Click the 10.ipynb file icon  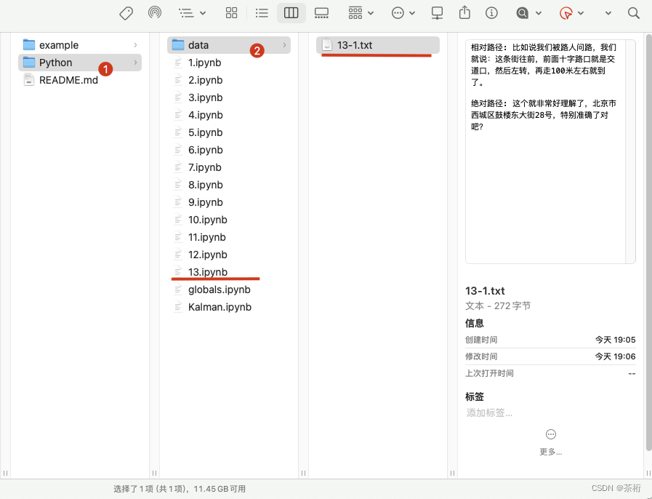click(x=178, y=220)
